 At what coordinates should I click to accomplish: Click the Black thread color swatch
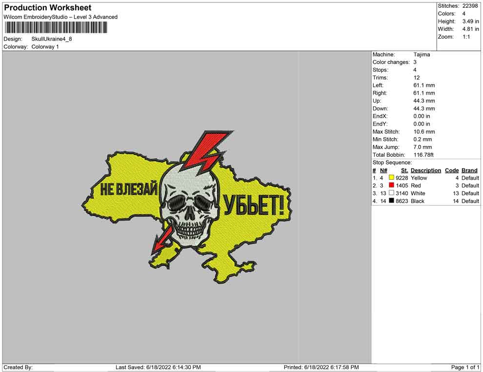[391, 201]
